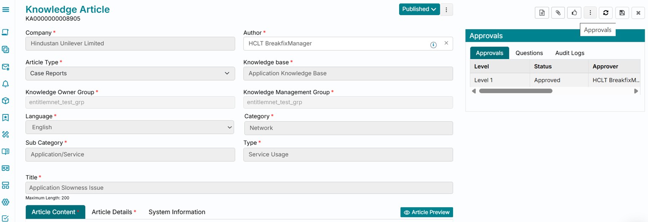The image size is (648, 222).
Task: Click the laptop icon in left sidebar
Action: tap(5, 32)
